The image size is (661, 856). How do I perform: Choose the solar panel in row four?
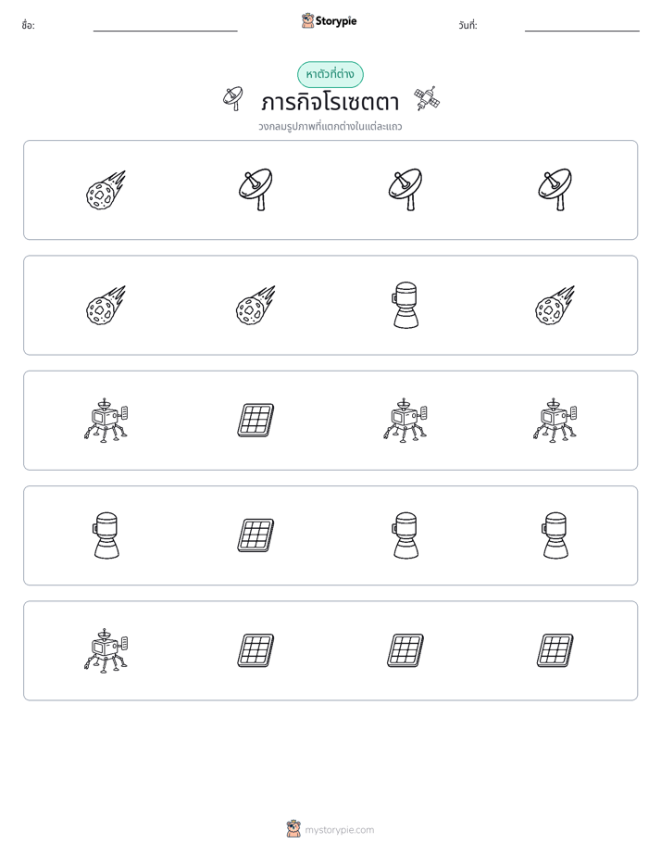click(x=256, y=535)
